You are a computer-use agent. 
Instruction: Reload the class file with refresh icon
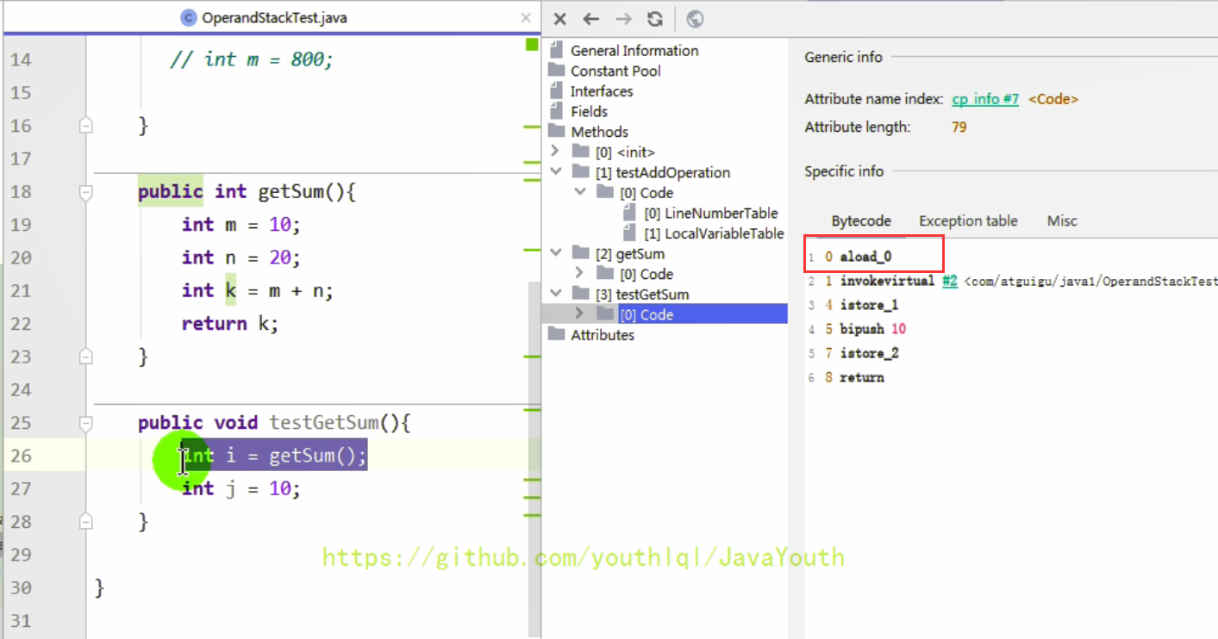[656, 18]
